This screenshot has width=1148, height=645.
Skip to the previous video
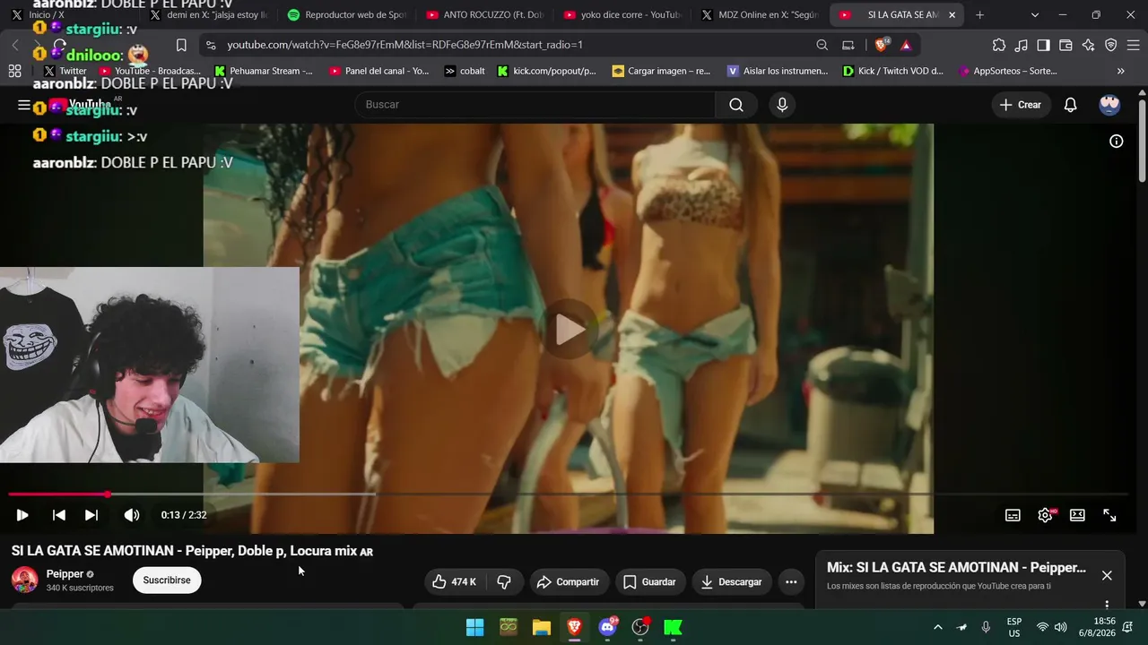[x=59, y=515]
